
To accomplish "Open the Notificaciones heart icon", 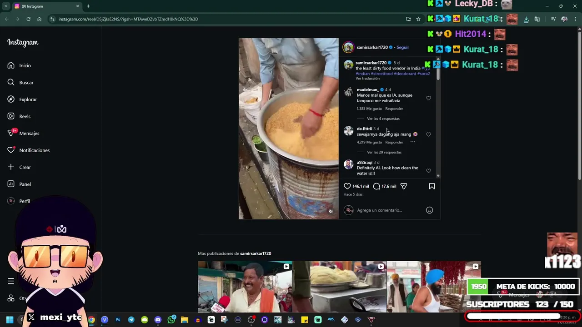I will pos(11,150).
